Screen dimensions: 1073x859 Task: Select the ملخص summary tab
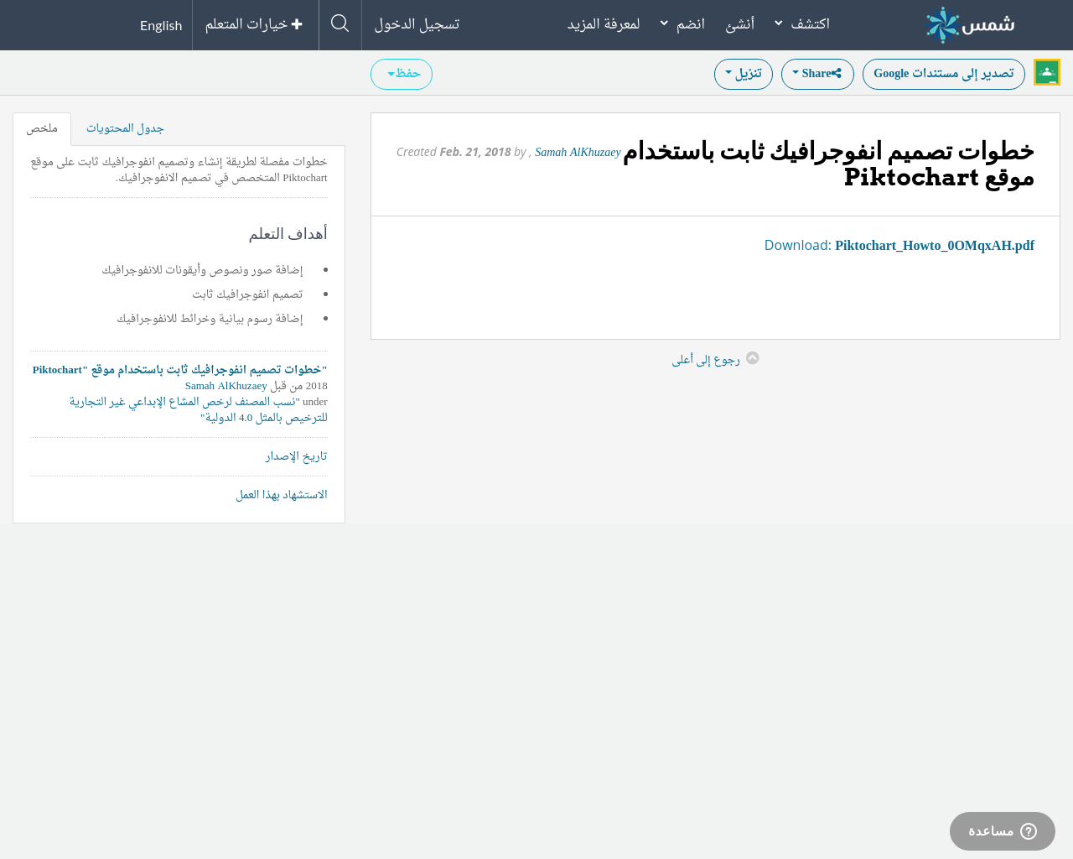pyautogui.click(x=42, y=128)
